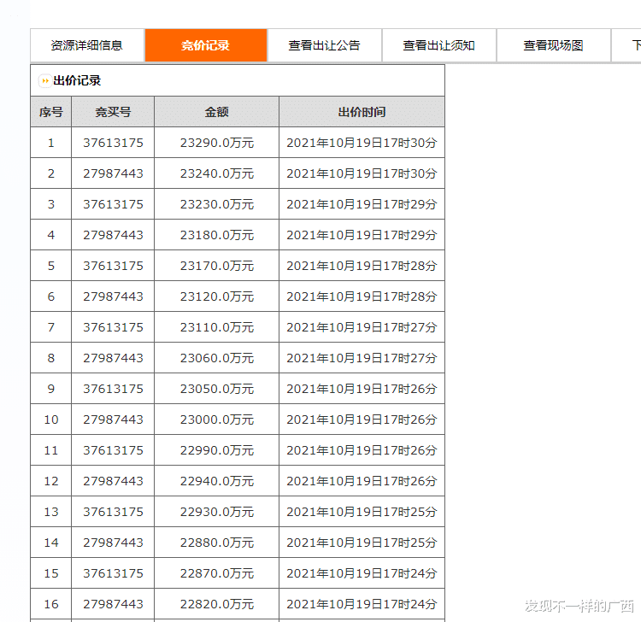Click the 金额 column header
The image size is (641, 622).
coord(217,112)
